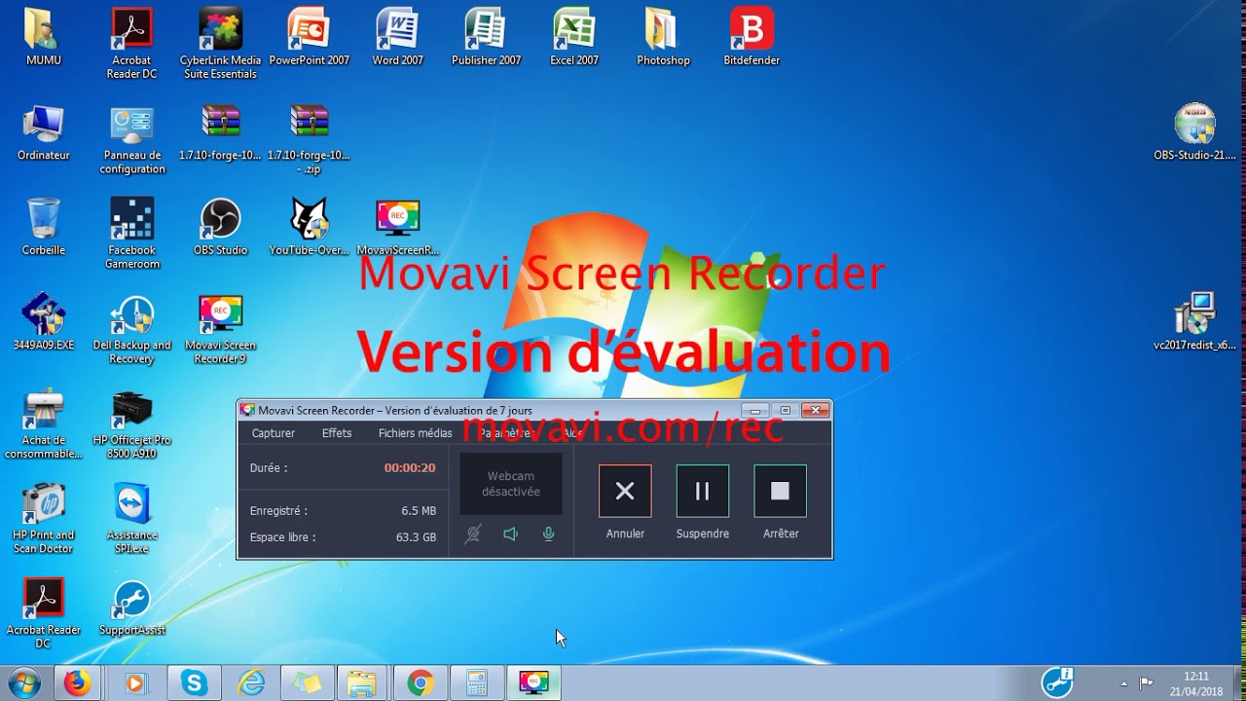Screen dimensions: 1246x701
Task: Select the Word 2007 shortcut
Action: click(398, 37)
